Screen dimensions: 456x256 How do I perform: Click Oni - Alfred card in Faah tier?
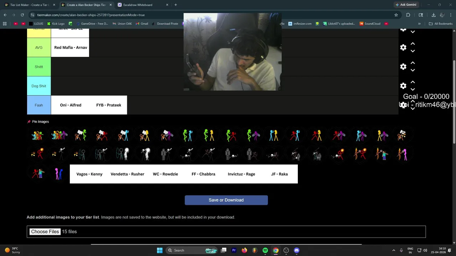pyautogui.click(x=70, y=105)
